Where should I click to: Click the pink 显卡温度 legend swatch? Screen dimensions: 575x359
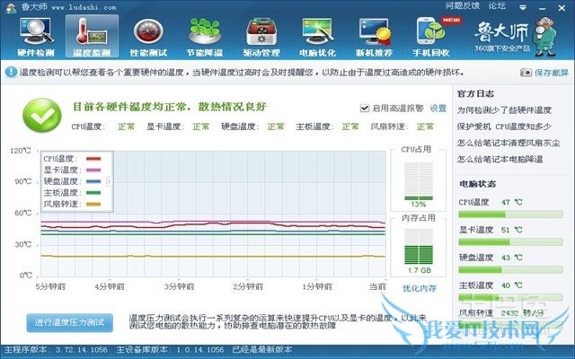pos(93,170)
